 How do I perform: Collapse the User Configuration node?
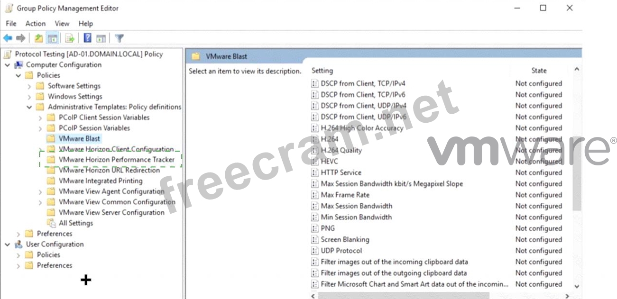tap(7, 244)
